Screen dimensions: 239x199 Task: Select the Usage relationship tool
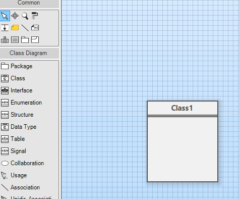[29, 175]
